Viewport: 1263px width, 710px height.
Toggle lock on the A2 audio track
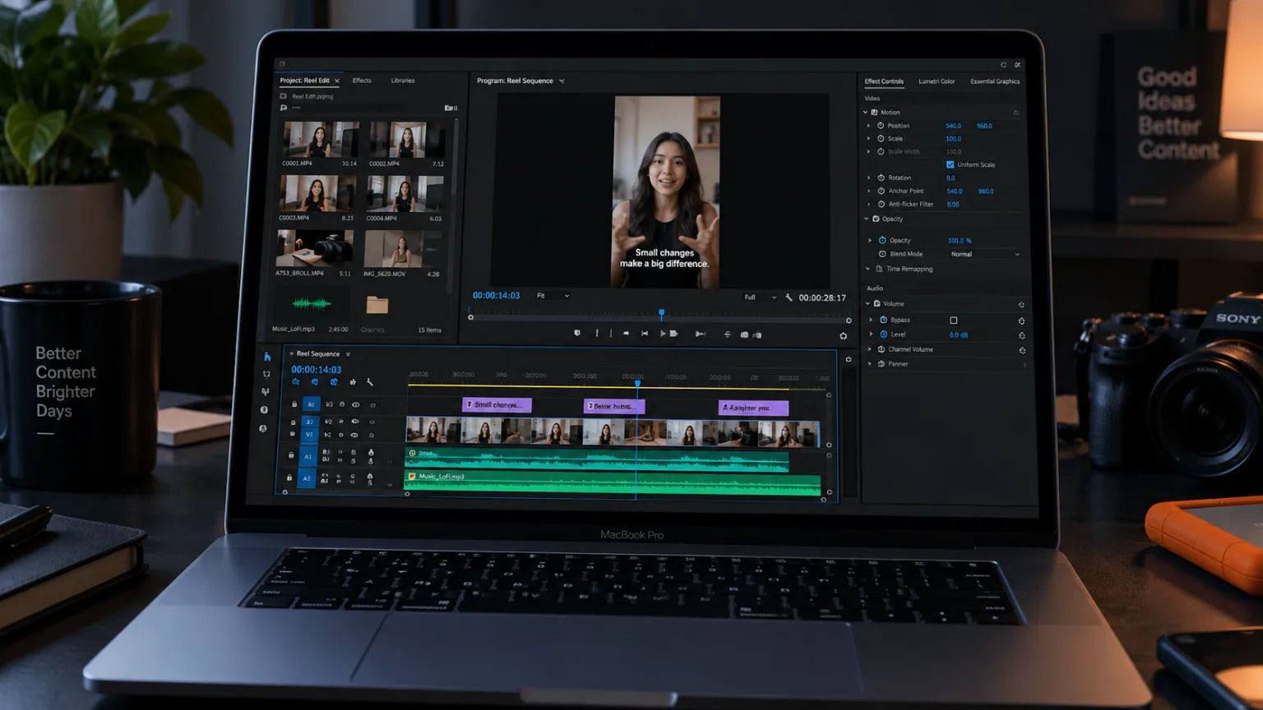pyautogui.click(x=291, y=454)
